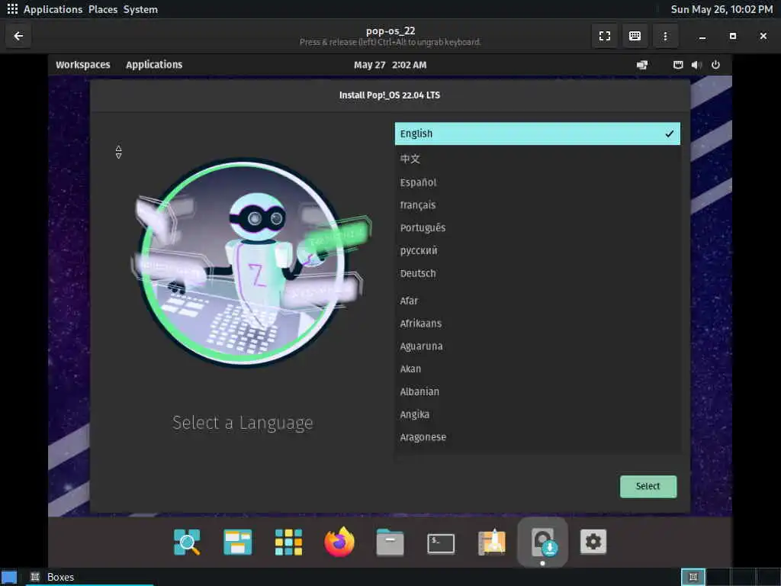Open the Files manager dock icon
Screen dimensions: 781x586
pos(390,542)
